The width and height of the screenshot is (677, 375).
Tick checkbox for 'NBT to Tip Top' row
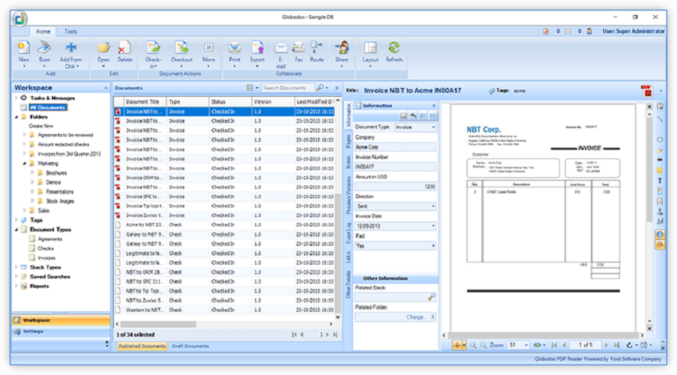click(118, 291)
